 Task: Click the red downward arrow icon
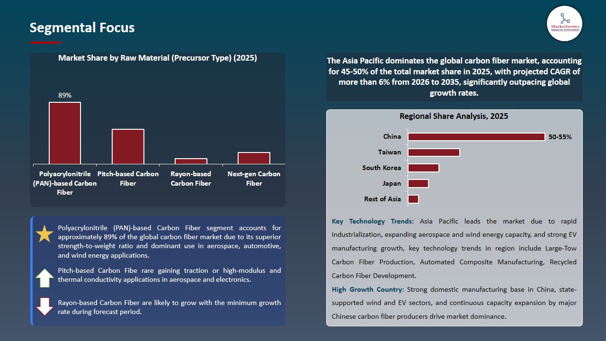click(x=45, y=306)
